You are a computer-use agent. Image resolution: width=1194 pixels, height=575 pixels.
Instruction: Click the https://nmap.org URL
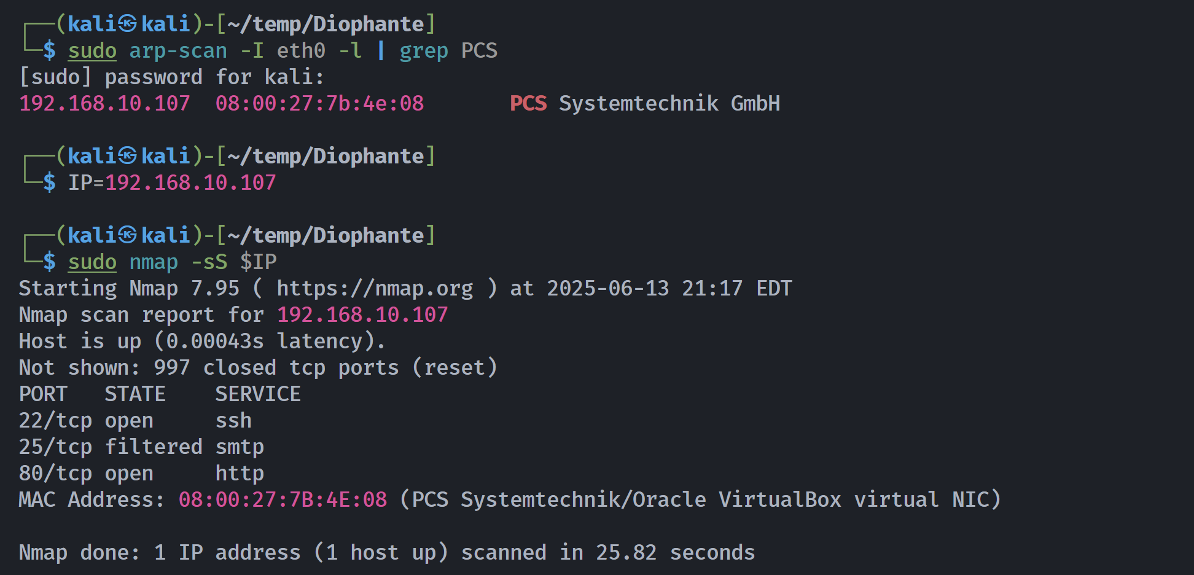(375, 288)
